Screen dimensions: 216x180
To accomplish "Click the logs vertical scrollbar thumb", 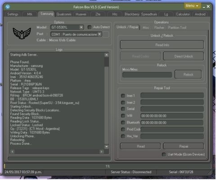I will 107,62.
